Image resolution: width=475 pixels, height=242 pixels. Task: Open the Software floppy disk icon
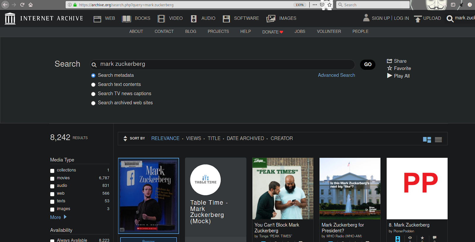click(x=226, y=19)
